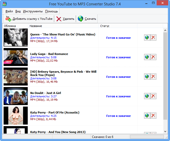Click the Название column header
The width and height of the screenshot is (170, 141).
tap(63, 26)
